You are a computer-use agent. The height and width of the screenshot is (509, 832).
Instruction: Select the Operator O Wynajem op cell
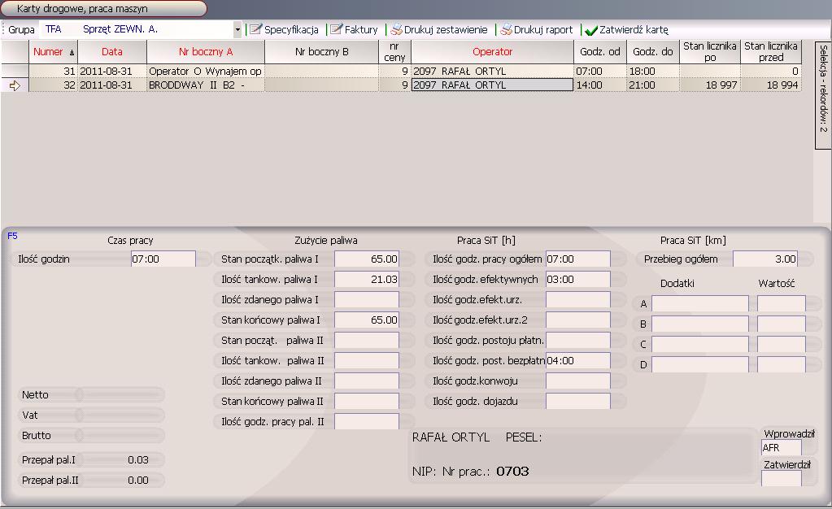point(205,71)
